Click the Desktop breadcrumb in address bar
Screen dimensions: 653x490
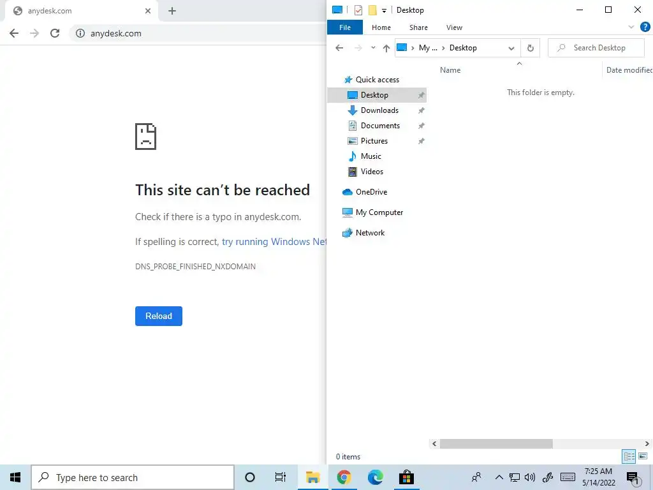tap(463, 48)
